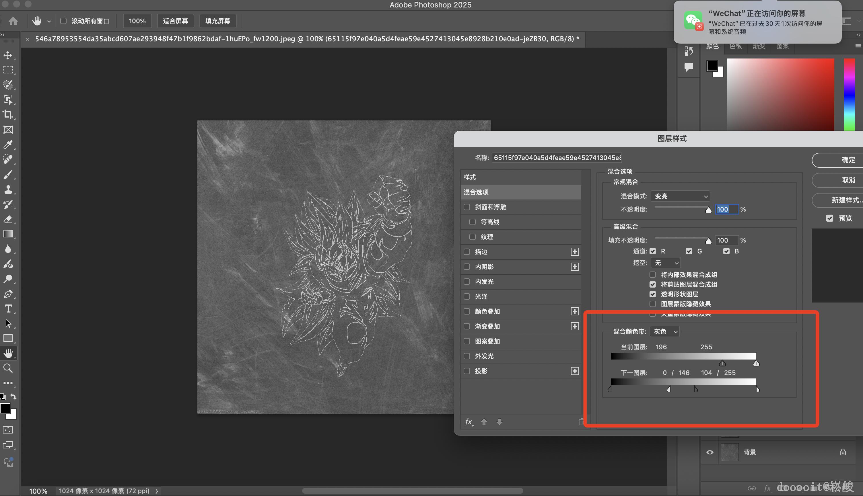The height and width of the screenshot is (496, 863).
Task: Select the Eraser tool
Action: [x=8, y=219]
